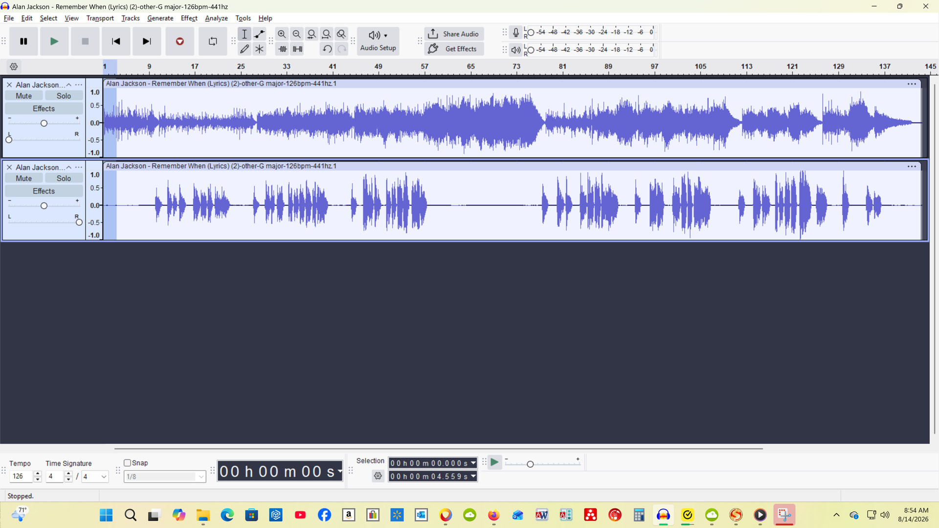Screen dimensions: 939x528
Task: Select the Selection tool (I-beam)
Action: 245,34
